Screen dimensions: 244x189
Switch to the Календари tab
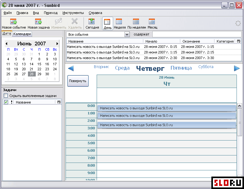pyautogui.click(x=22, y=34)
